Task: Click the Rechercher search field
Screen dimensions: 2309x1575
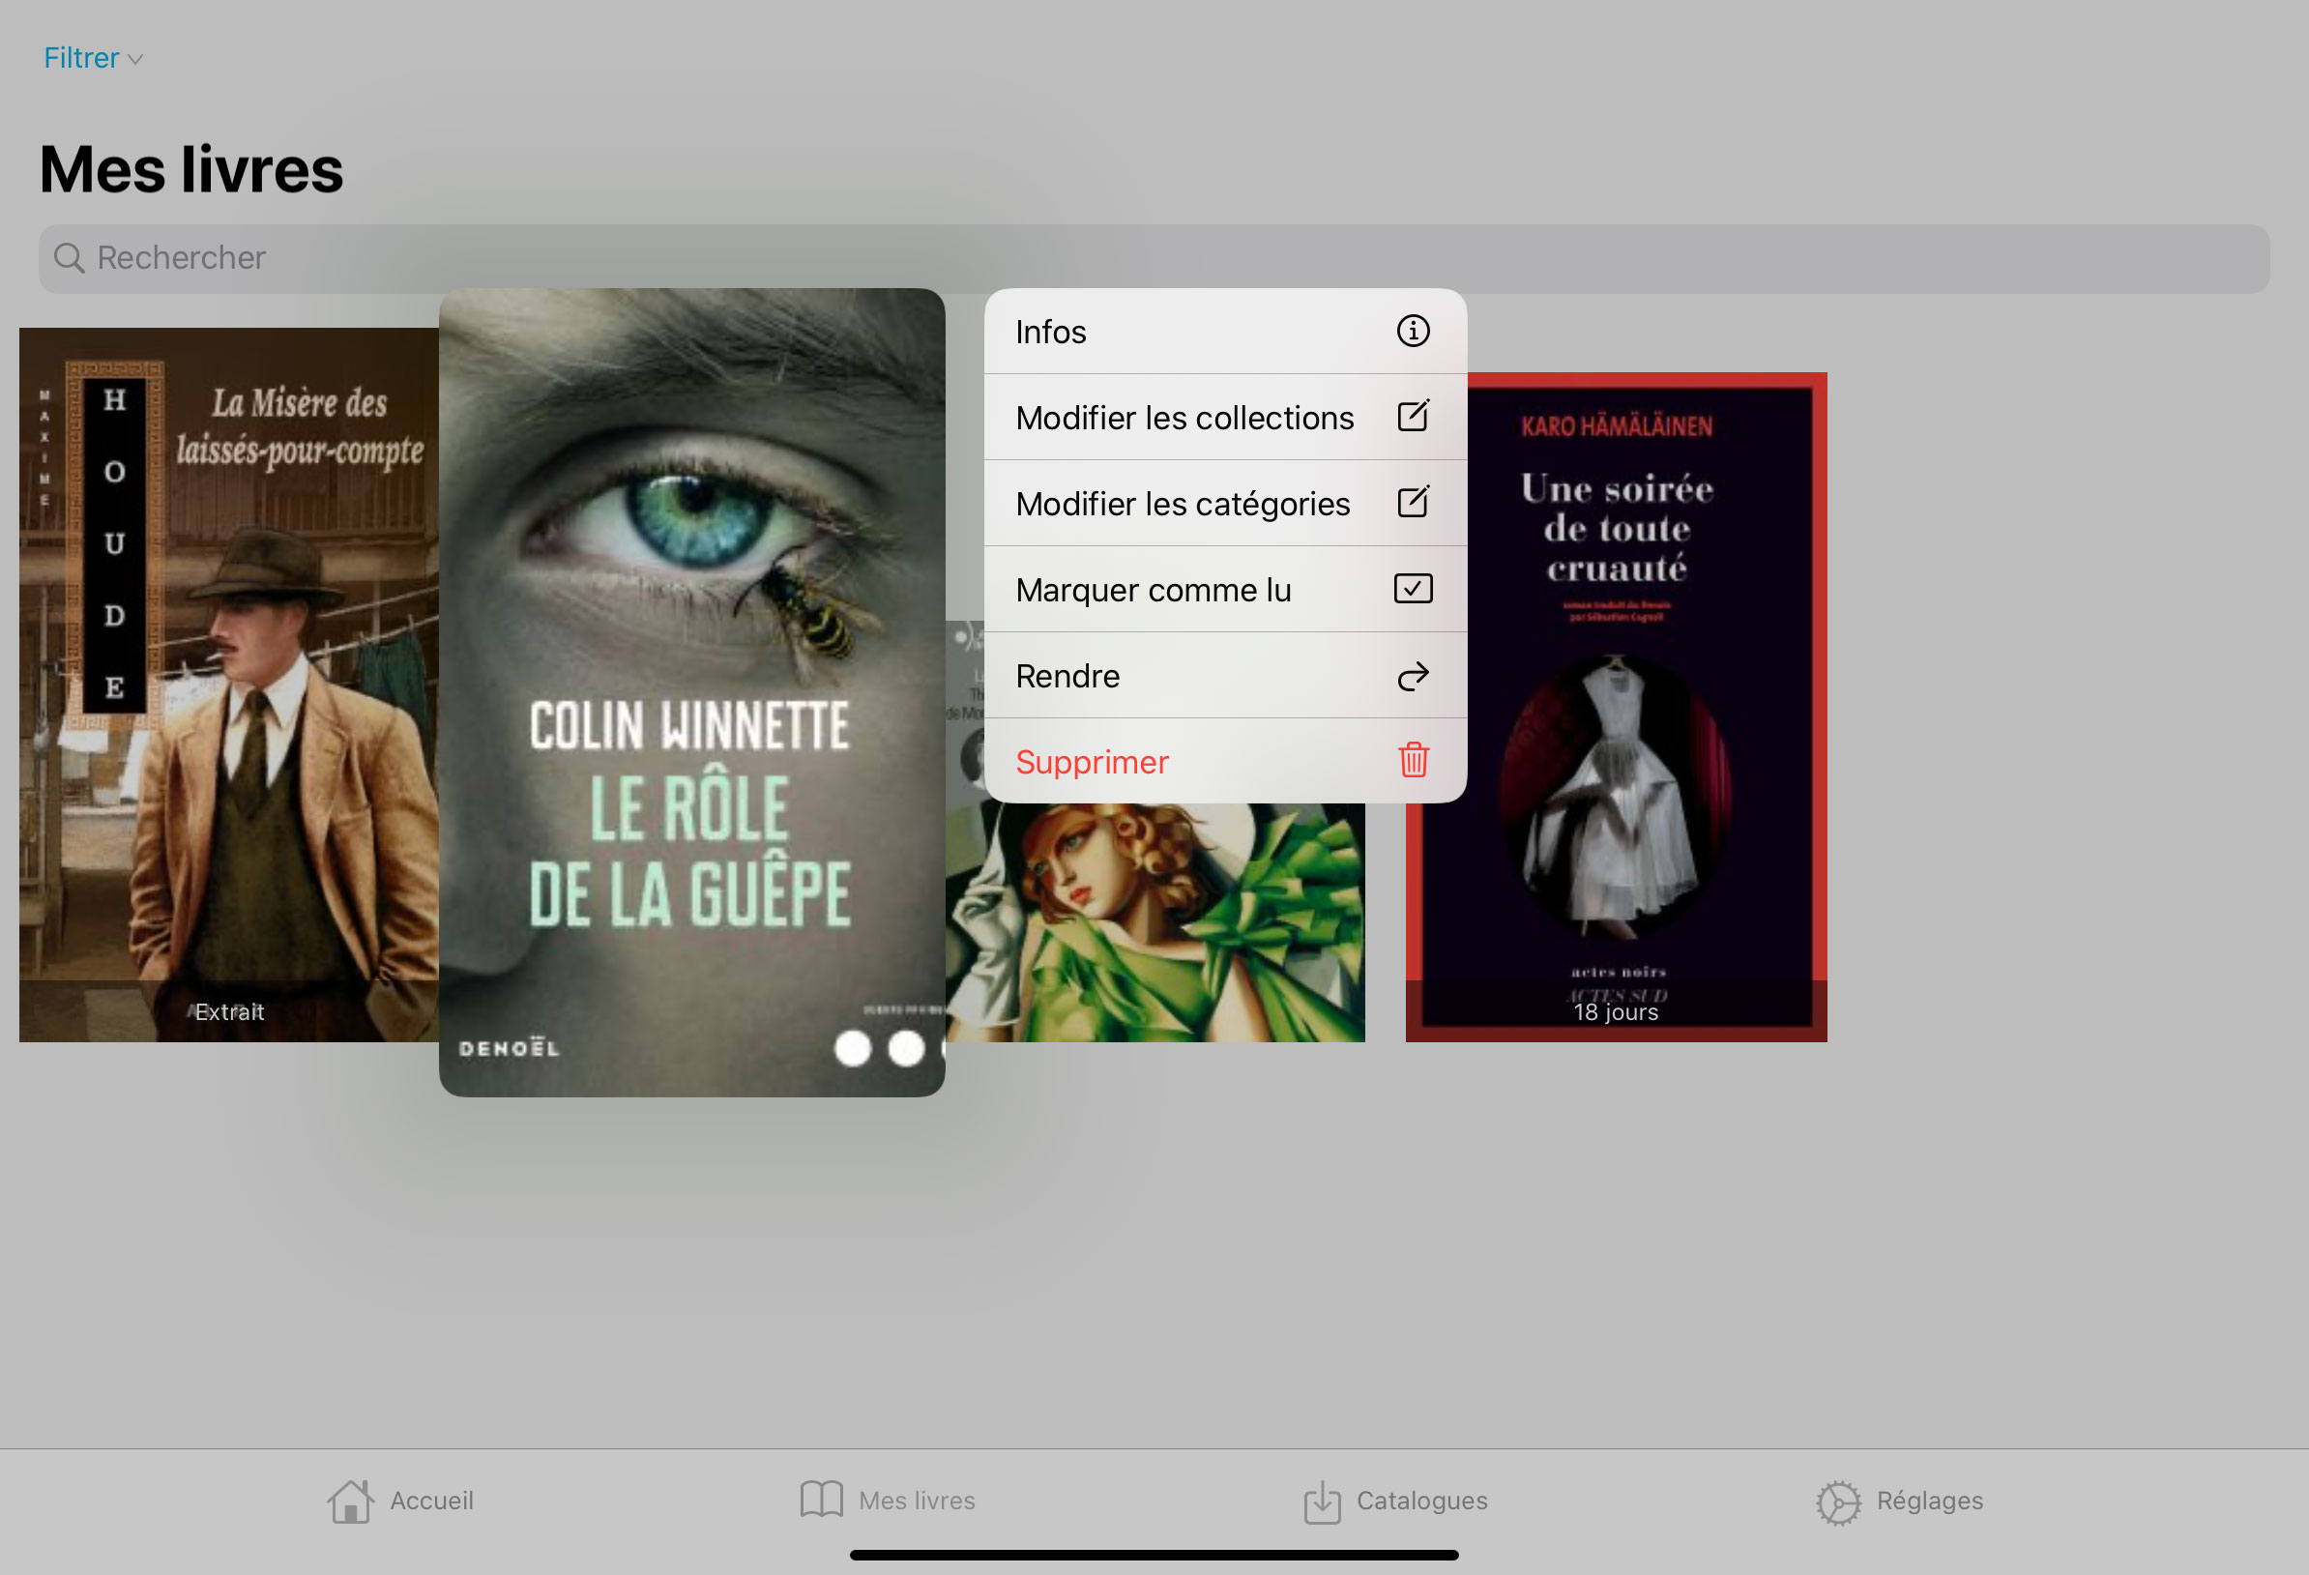Action: pos(1153,258)
